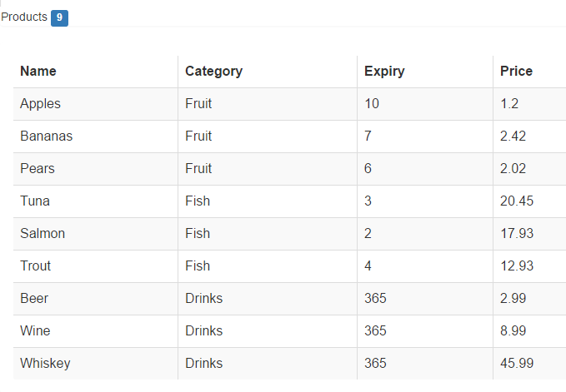This screenshot has height=392, width=566.
Task: Click the Products heading label
Action: coord(24,17)
